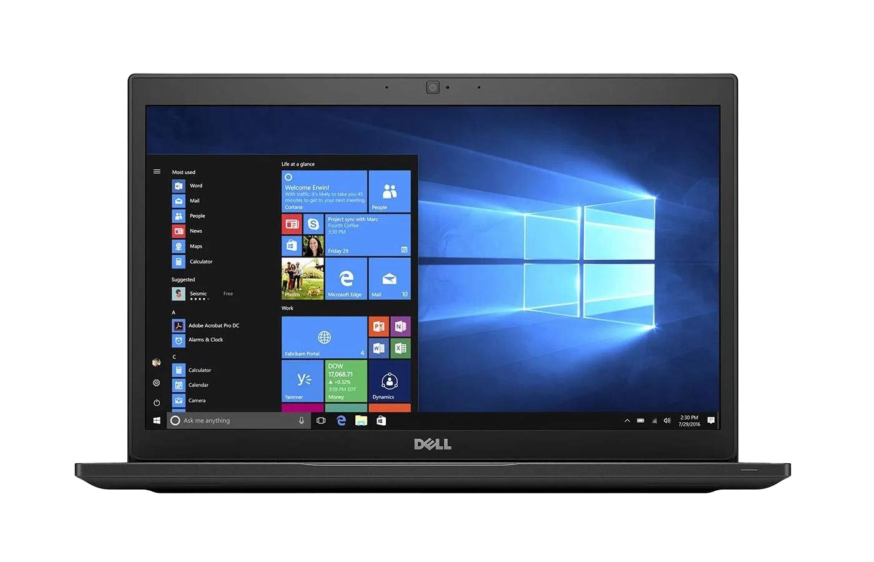Viewport: 874px width, 562px height.
Task: Open the Cortana microphone in search box
Action: click(302, 421)
